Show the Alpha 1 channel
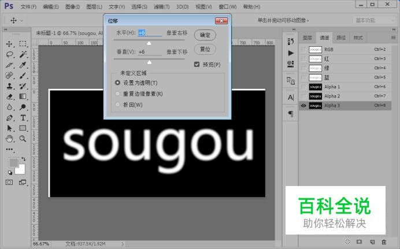 pyautogui.click(x=303, y=87)
